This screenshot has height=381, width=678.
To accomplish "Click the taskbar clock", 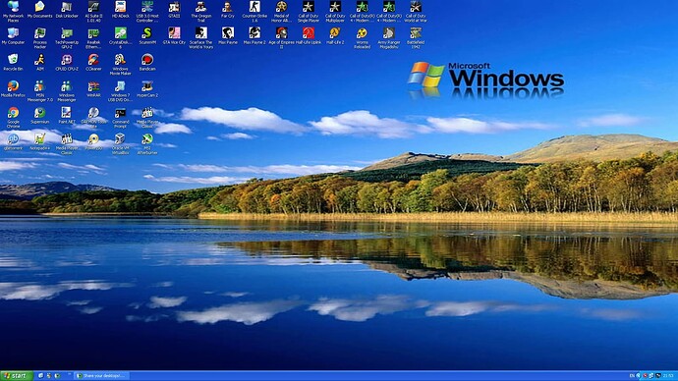I will 668,376.
